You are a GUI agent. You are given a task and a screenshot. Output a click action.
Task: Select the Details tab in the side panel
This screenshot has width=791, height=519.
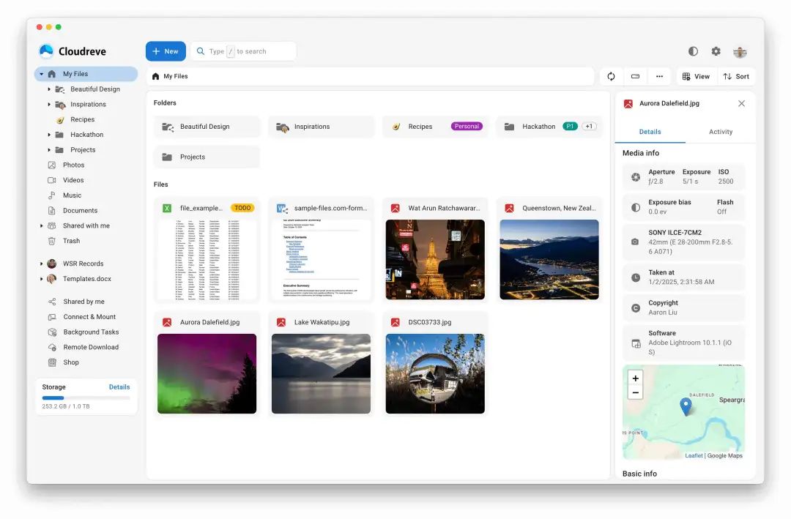point(650,132)
